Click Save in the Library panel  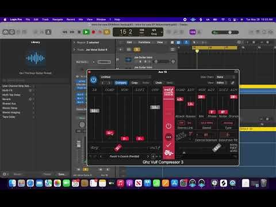coord(62,174)
